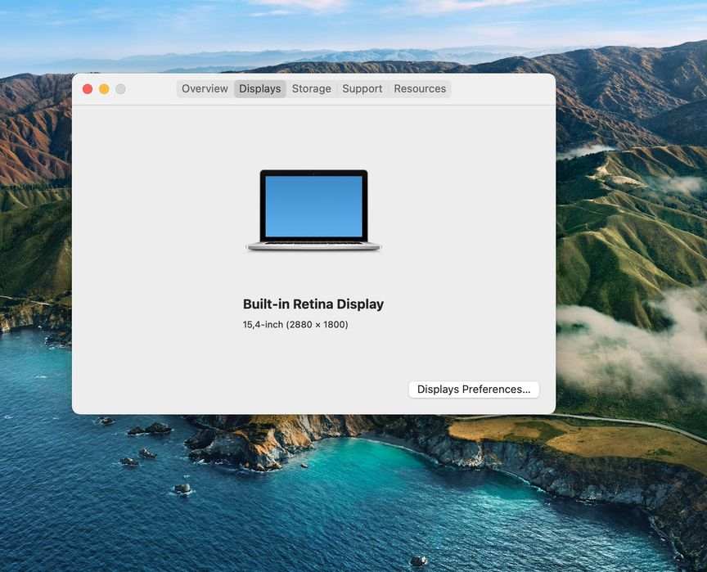The image size is (707, 572).
Task: Click the MacBook display illustration
Action: (313, 210)
